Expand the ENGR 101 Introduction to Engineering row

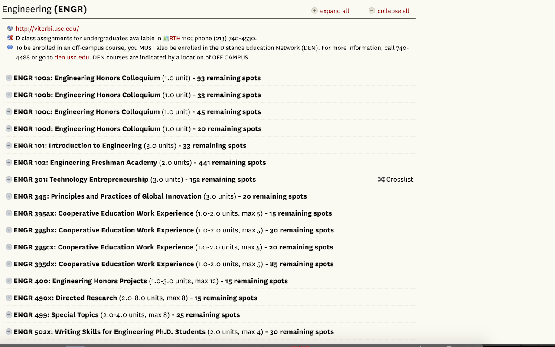9,146
